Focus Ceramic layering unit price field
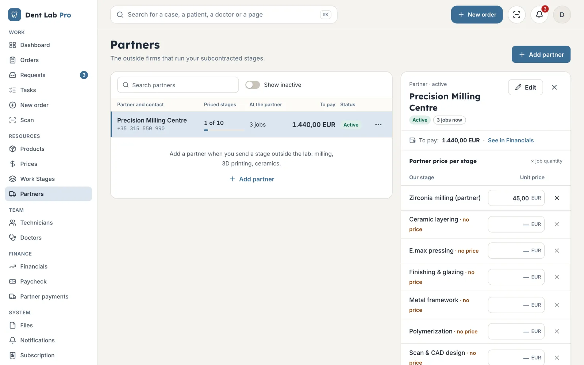 pyautogui.click(x=516, y=224)
